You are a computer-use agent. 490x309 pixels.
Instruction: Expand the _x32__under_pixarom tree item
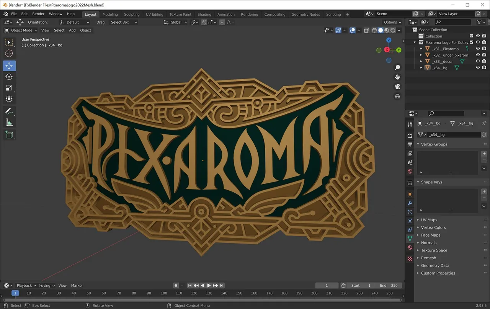click(x=421, y=55)
